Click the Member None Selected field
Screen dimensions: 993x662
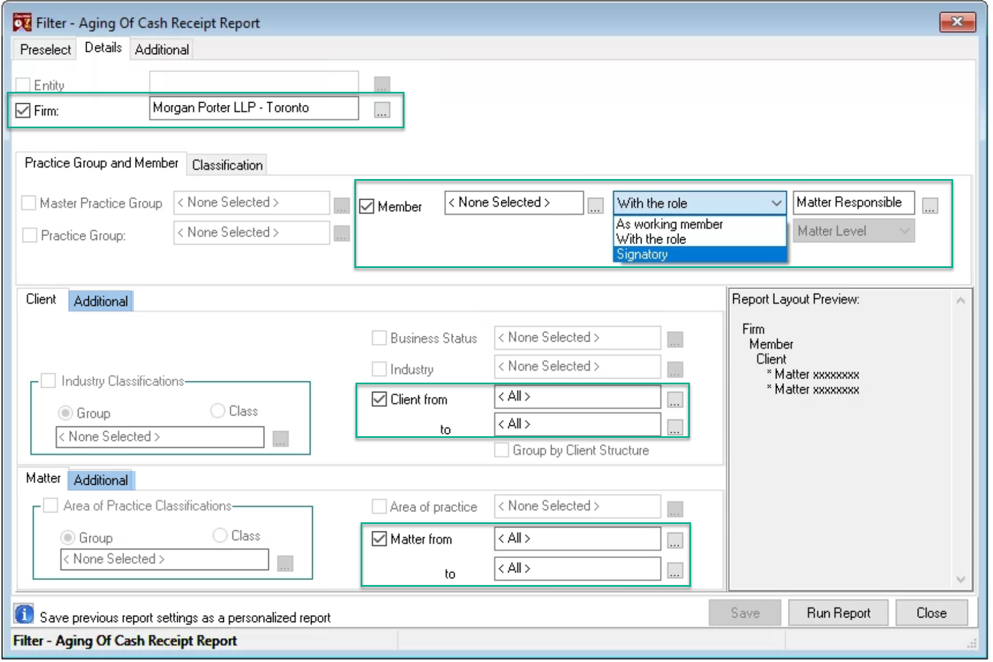[514, 202]
